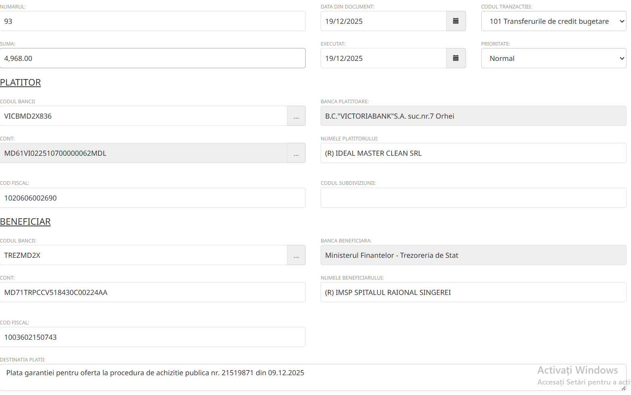
Task: Open the Prioritate Normal dropdown
Action: pyautogui.click(x=553, y=58)
